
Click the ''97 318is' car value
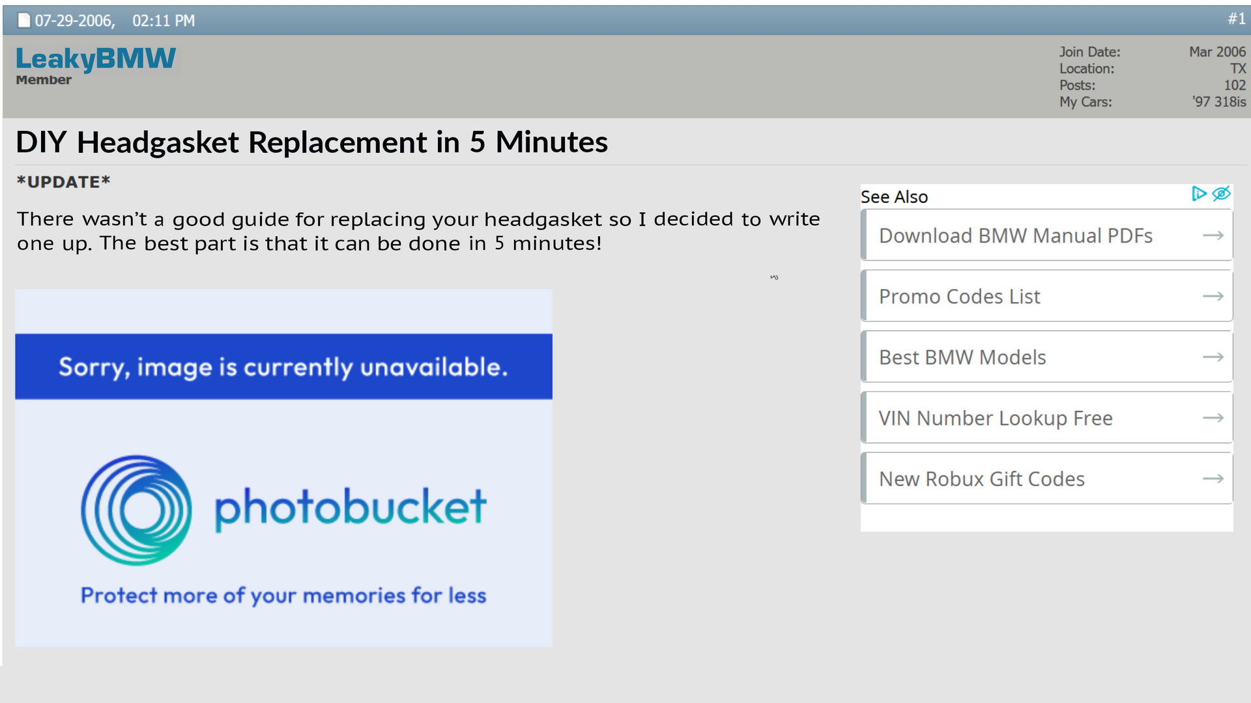[x=1219, y=102]
